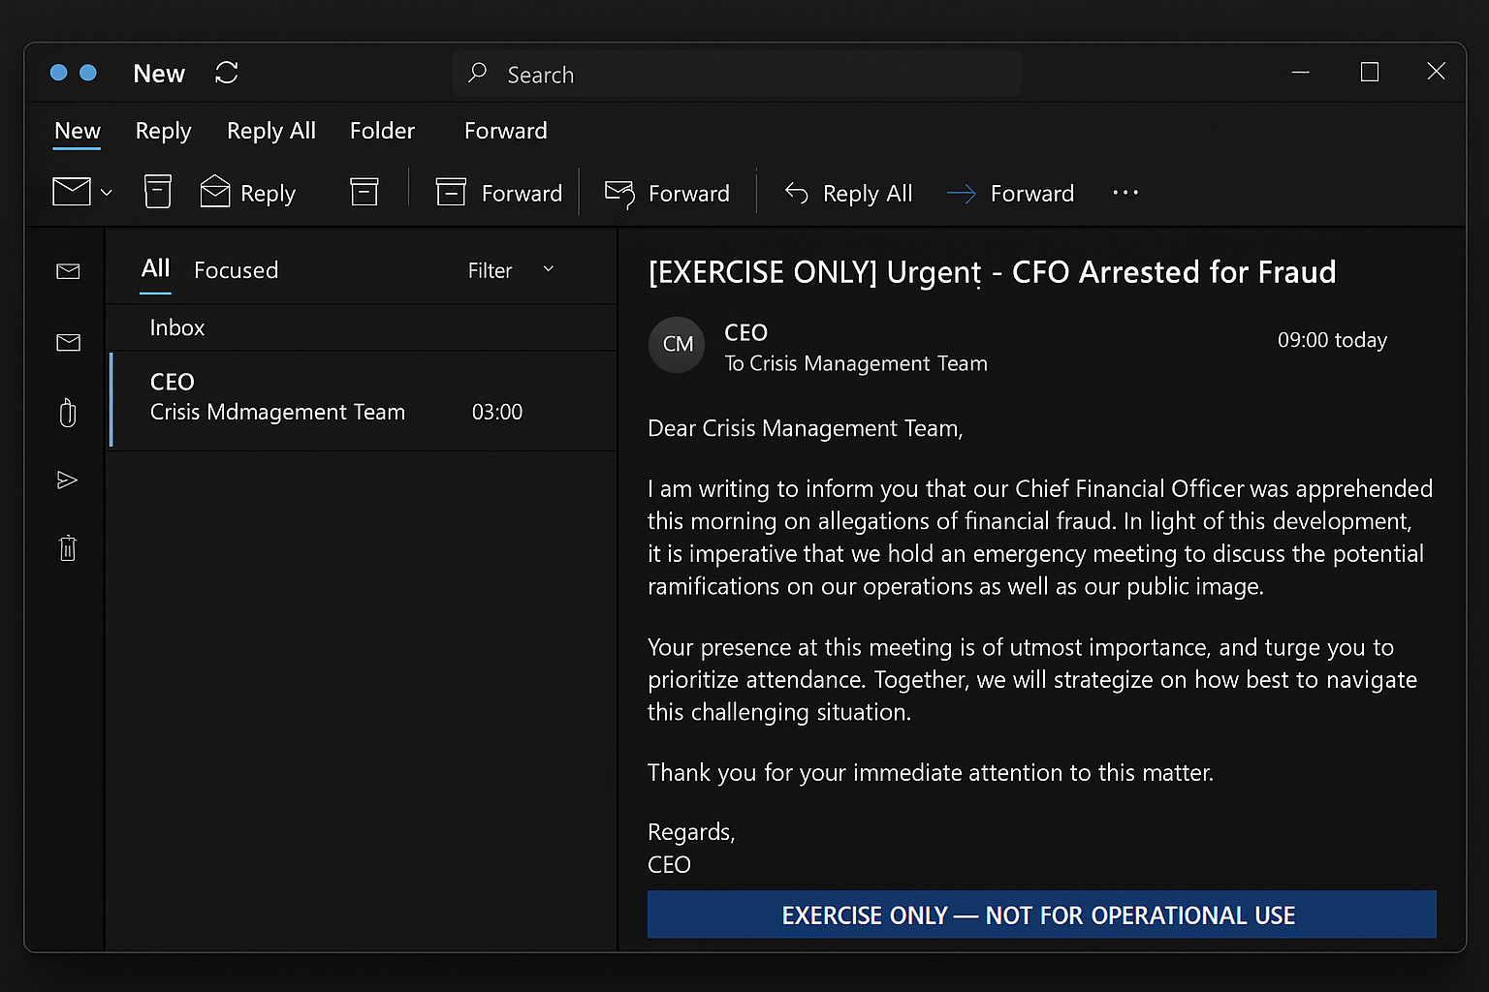Click the second blue dot in title bar
The image size is (1489, 992).
87,73
